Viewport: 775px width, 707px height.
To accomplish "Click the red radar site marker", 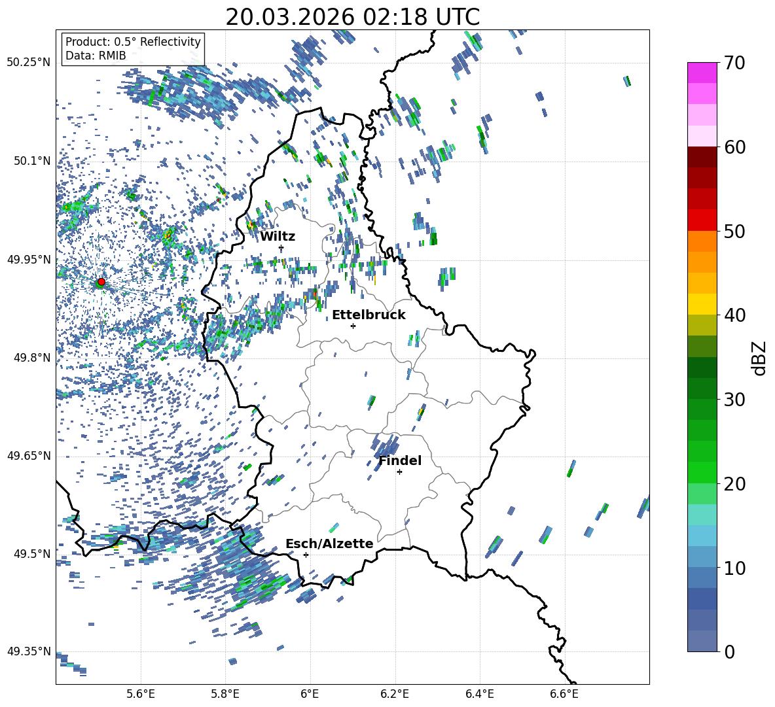I will pos(101,282).
